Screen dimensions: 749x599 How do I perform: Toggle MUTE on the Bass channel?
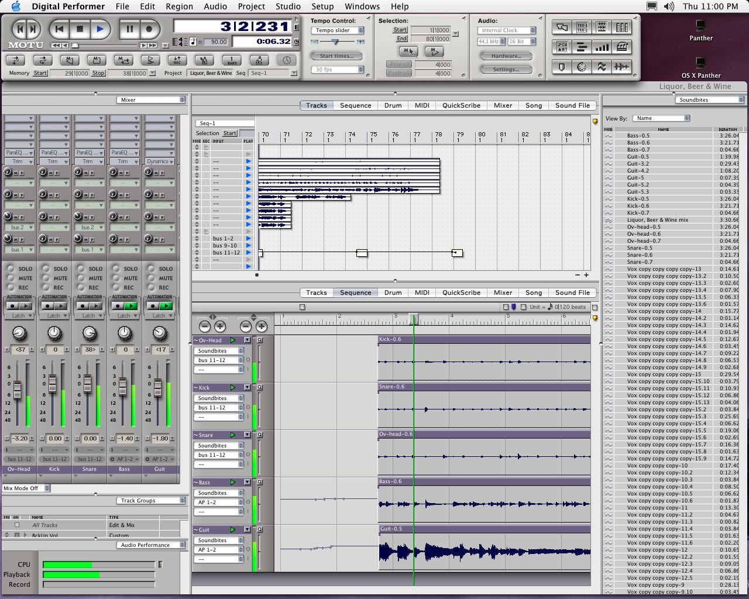coord(116,278)
